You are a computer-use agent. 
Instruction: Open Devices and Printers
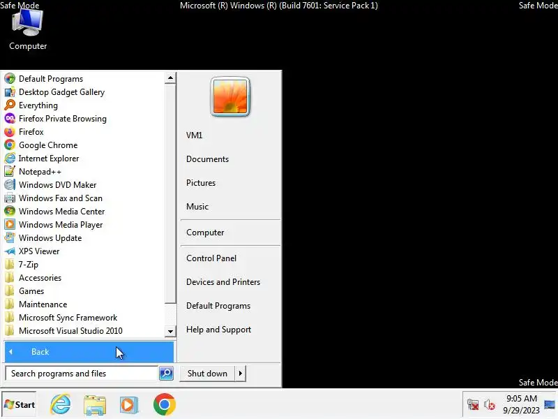click(x=223, y=282)
